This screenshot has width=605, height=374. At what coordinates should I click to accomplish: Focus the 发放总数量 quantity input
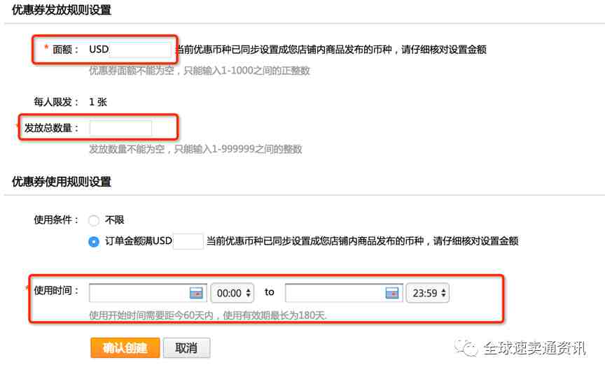(x=120, y=128)
